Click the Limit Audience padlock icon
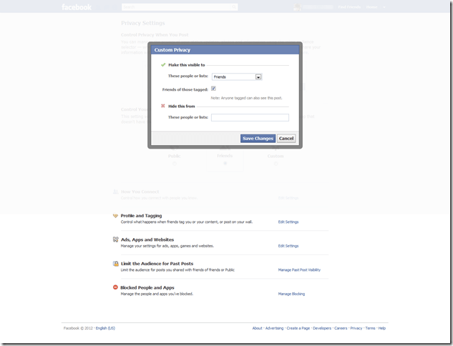 point(115,264)
